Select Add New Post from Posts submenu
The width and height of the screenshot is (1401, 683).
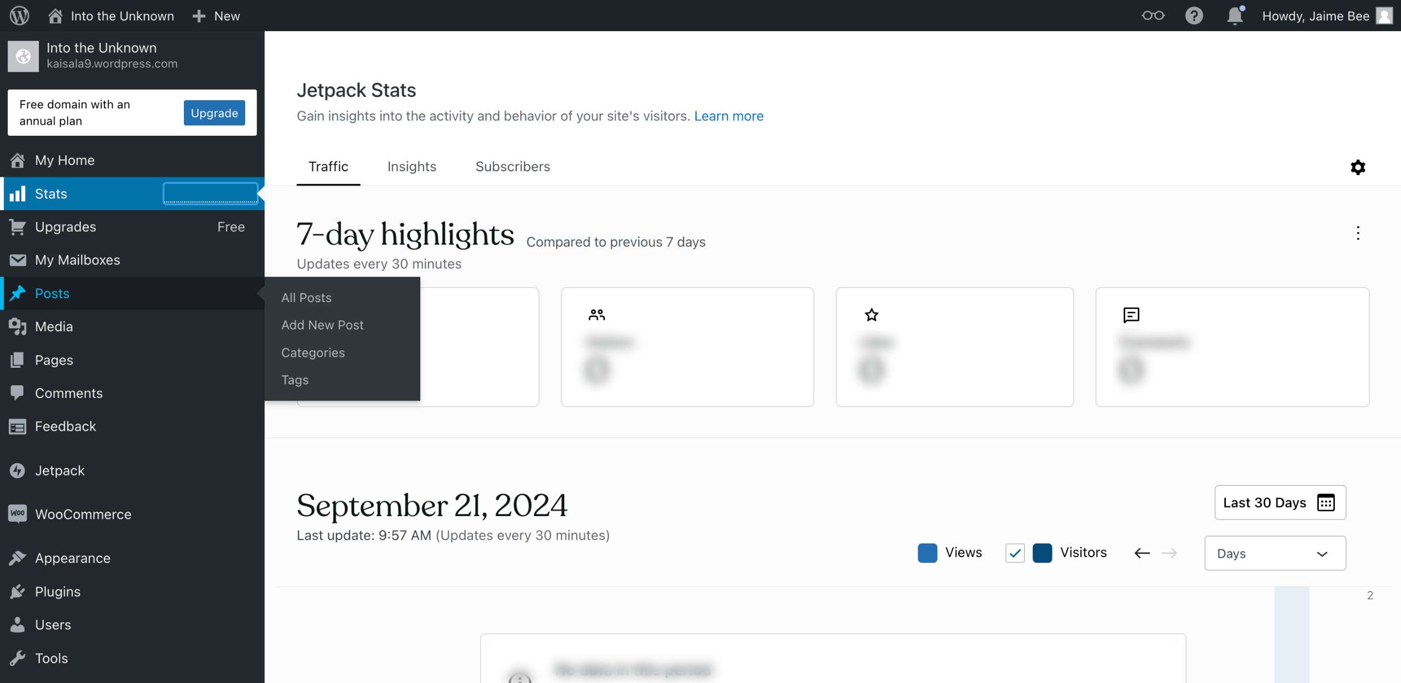322,325
